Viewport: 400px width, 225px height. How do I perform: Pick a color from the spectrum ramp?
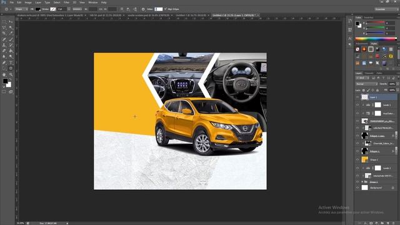[x=376, y=39]
